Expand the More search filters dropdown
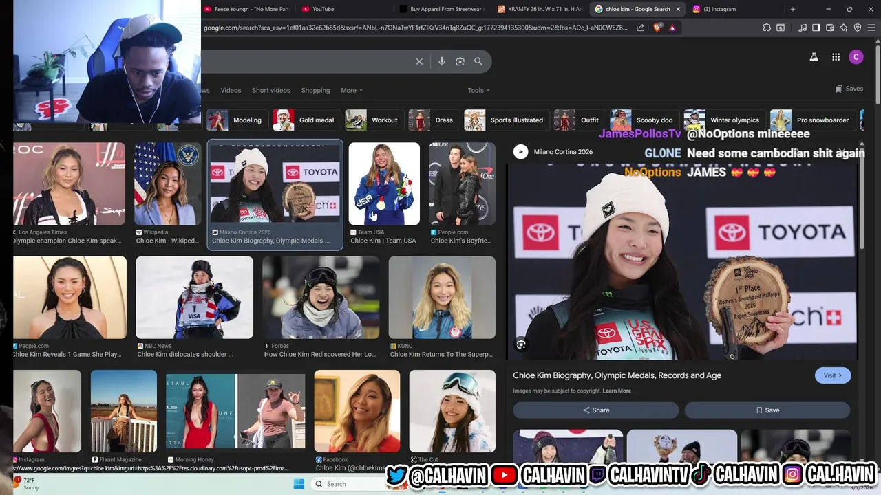Viewport: 881px width, 495px height. coord(351,90)
